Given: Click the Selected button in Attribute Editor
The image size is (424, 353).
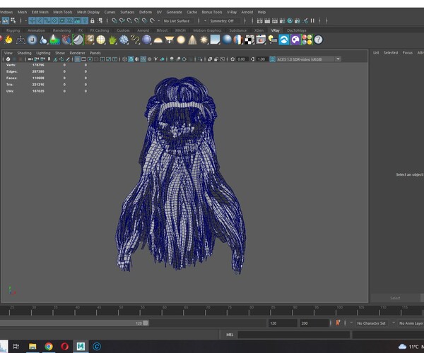Looking at the screenshot, I should (391, 53).
